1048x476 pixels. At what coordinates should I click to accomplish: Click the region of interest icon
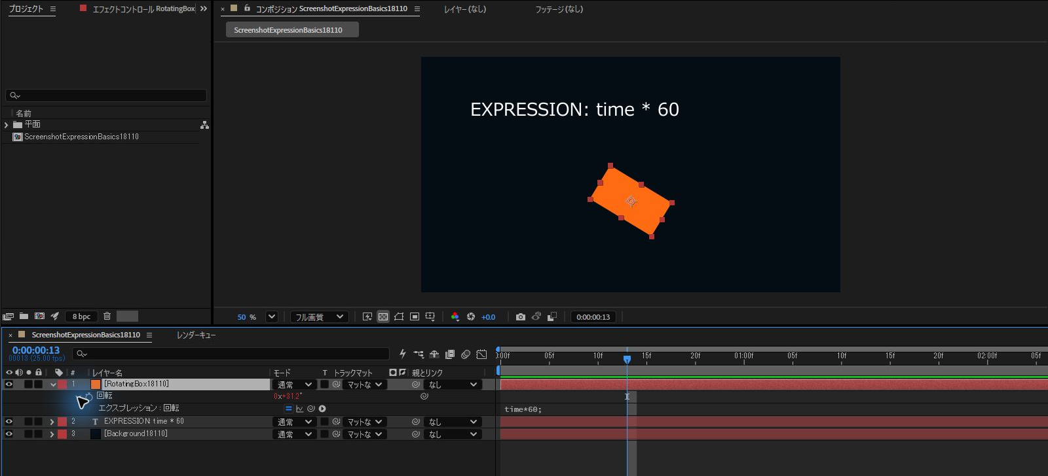point(415,316)
